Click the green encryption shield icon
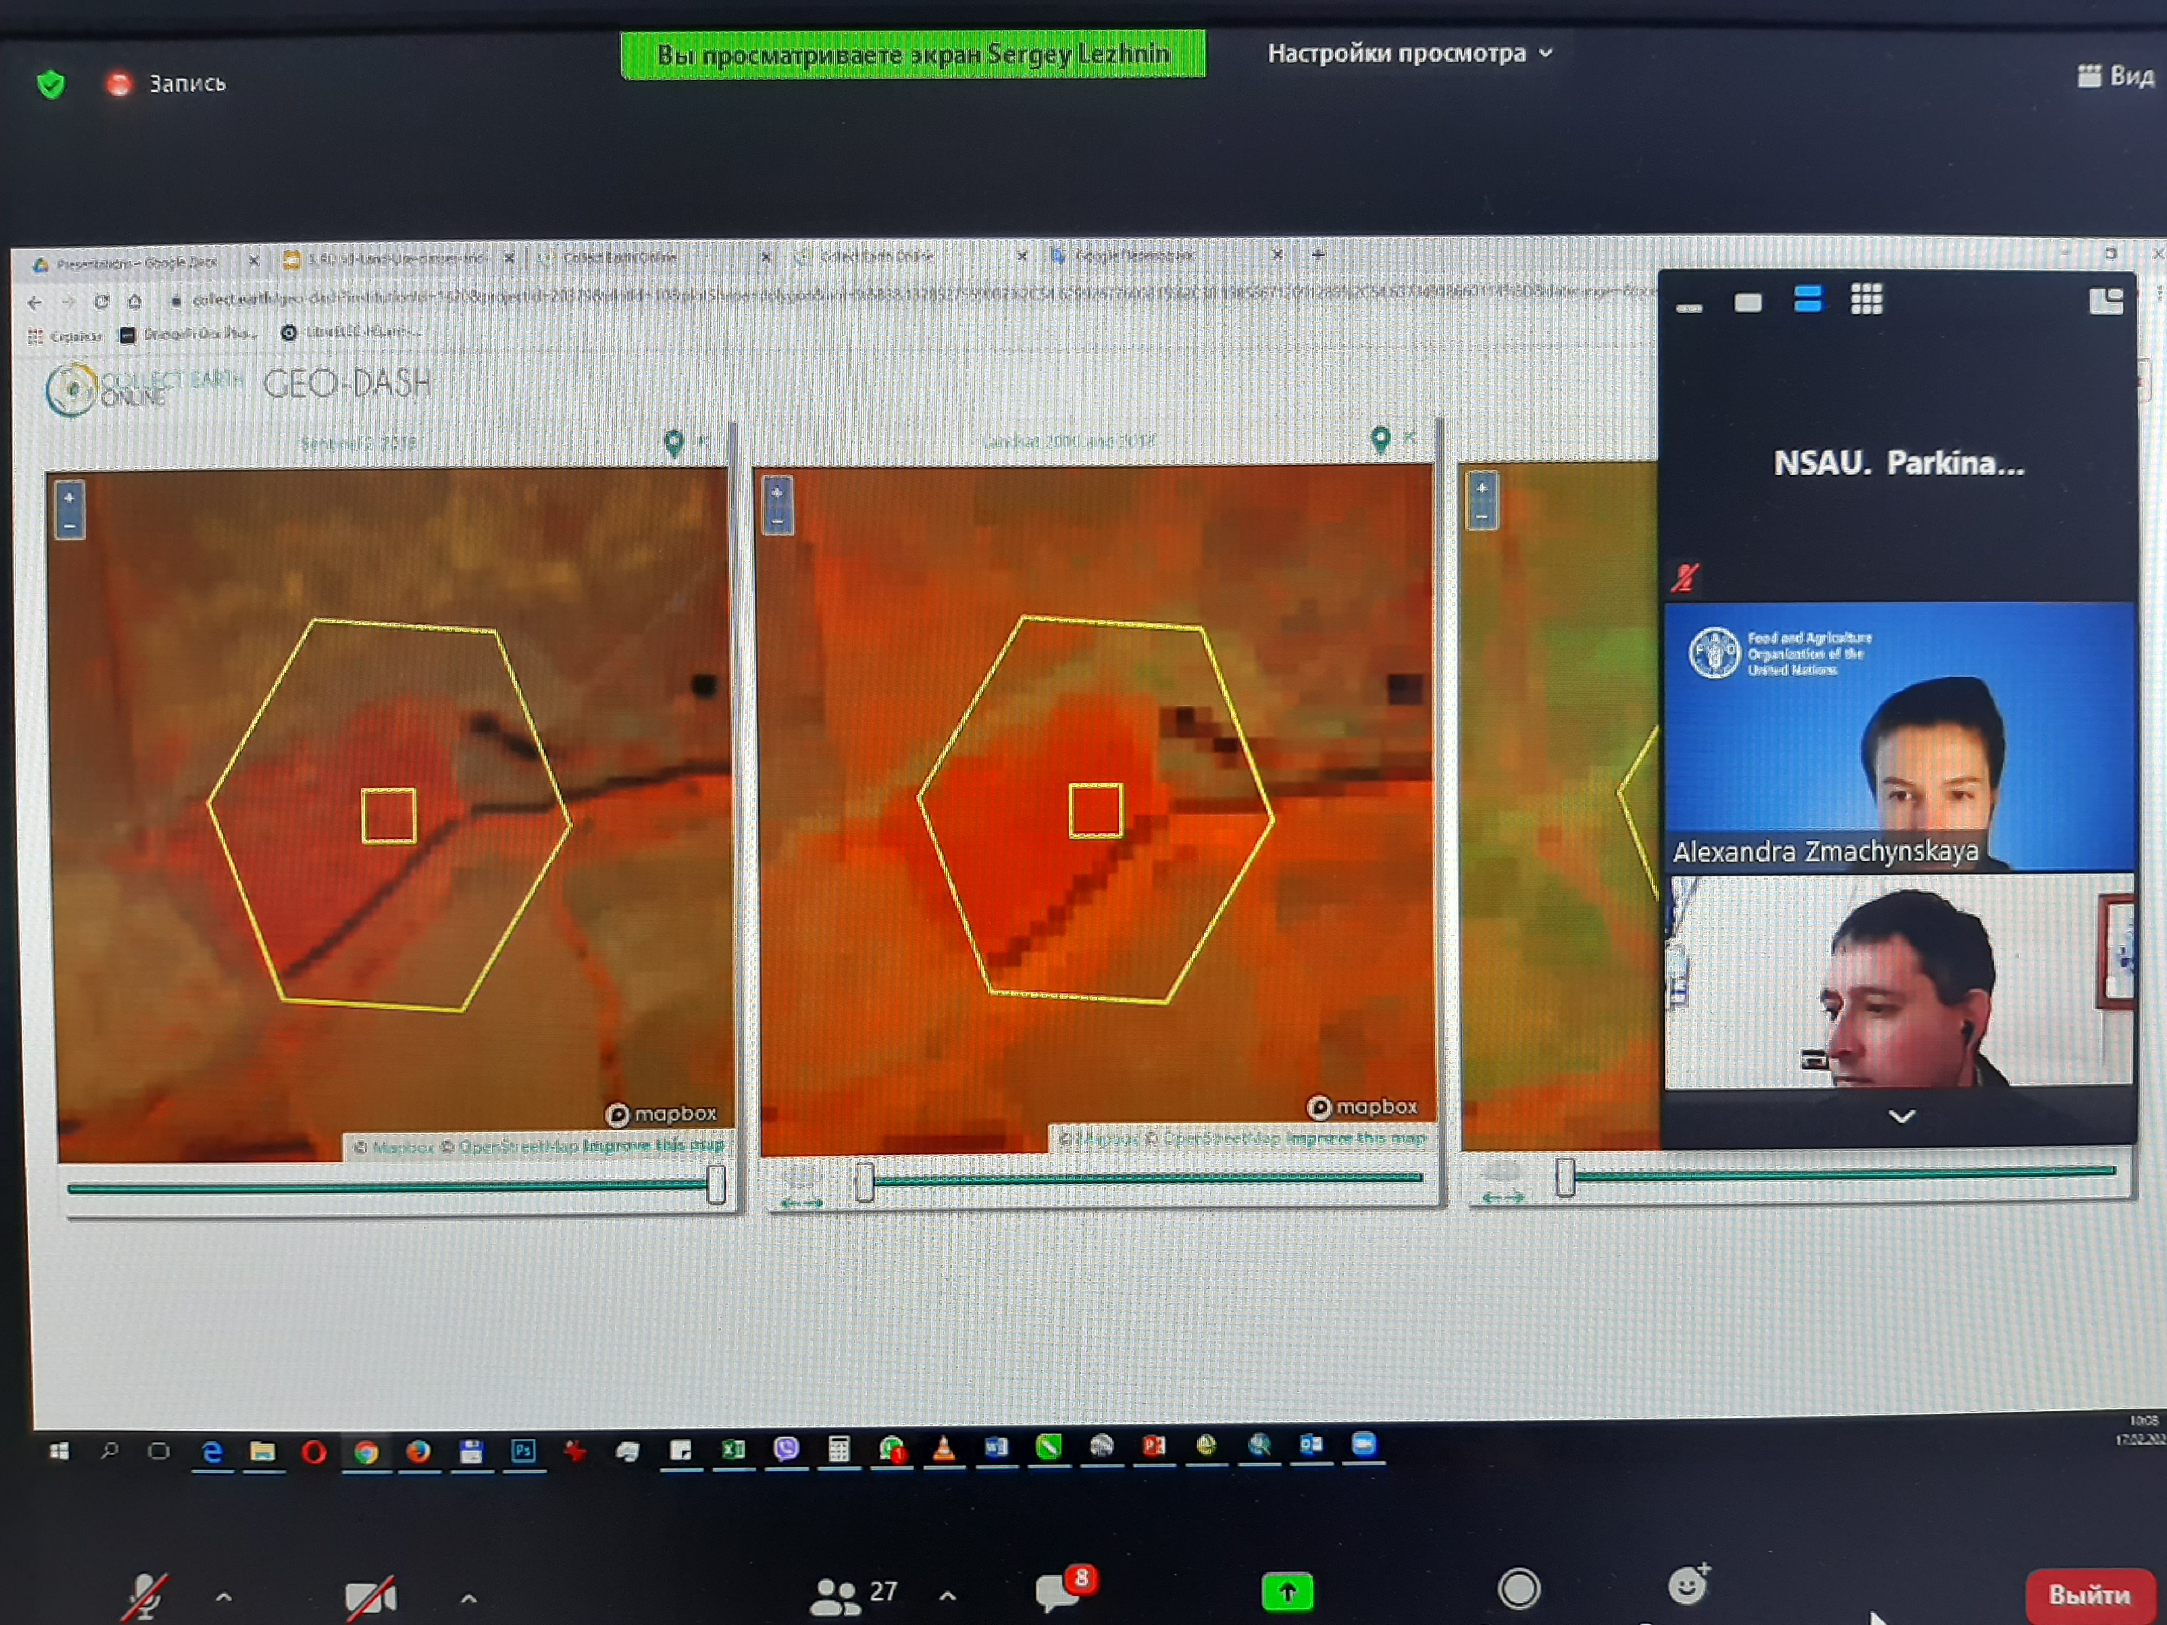 (x=51, y=84)
